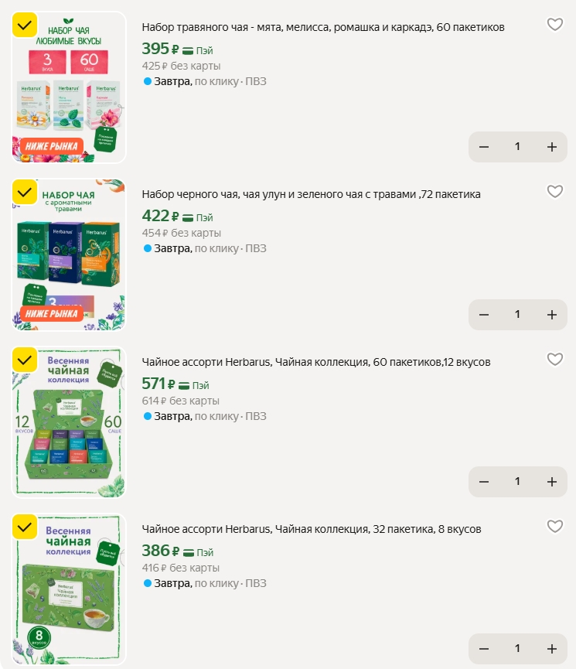576x669 pixels.
Task: Deselect the 72-bag tea set checkbox
Action: (x=25, y=193)
